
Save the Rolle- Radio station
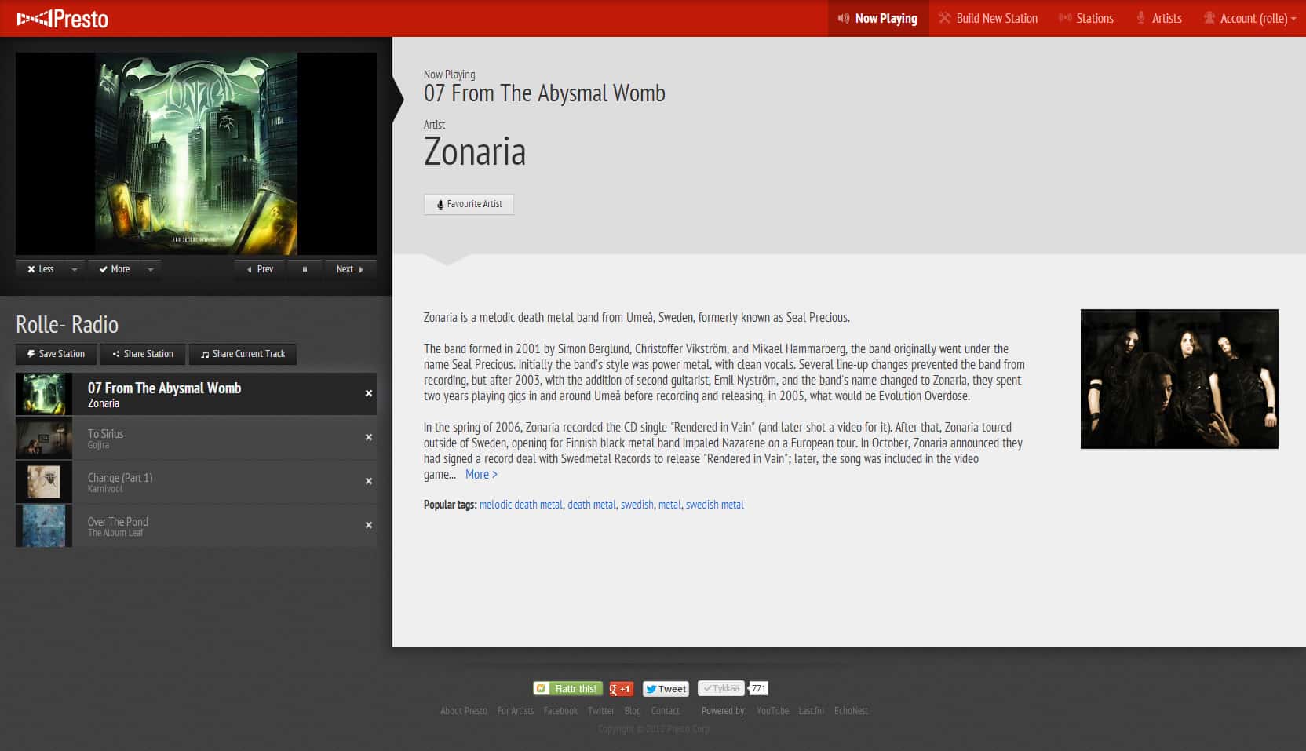click(56, 354)
